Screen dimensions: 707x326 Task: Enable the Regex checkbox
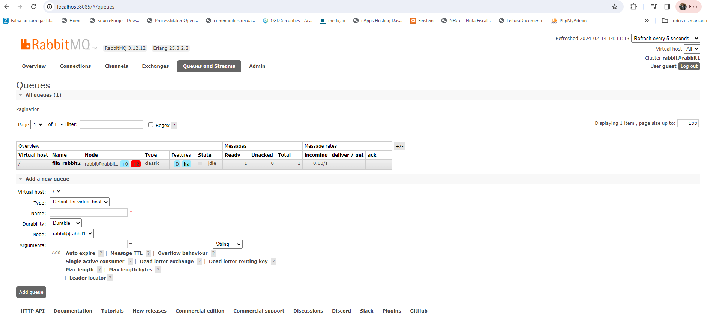[x=150, y=125]
